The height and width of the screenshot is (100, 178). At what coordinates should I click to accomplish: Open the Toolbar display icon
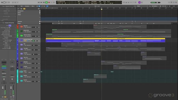click(9, 2)
